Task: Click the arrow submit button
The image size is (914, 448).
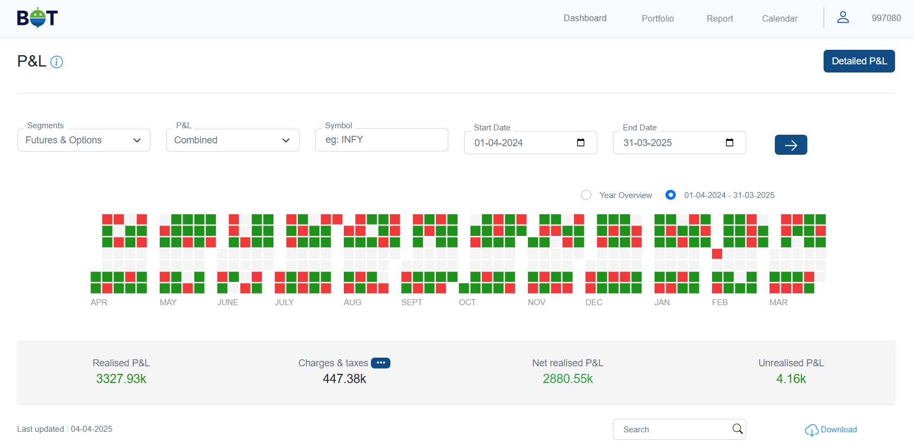Action: [x=791, y=145]
